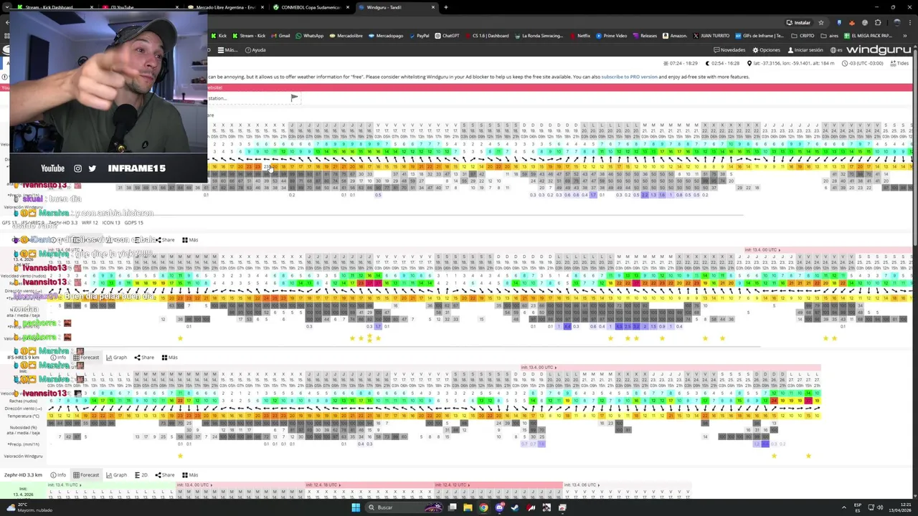The image size is (918, 516).
Task: Open EL MEGA PACK PAP bookmarks folder
Action: pyautogui.click(x=868, y=35)
